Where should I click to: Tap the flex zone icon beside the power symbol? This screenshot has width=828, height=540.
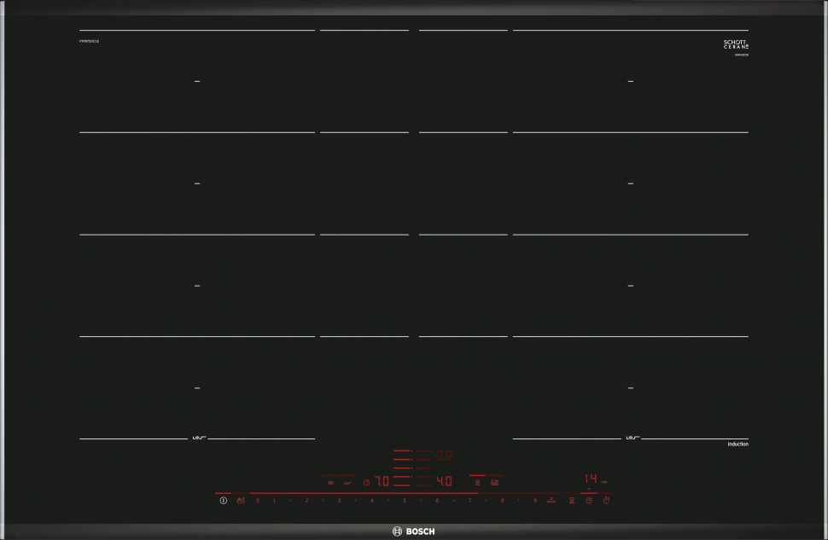pos(241,501)
